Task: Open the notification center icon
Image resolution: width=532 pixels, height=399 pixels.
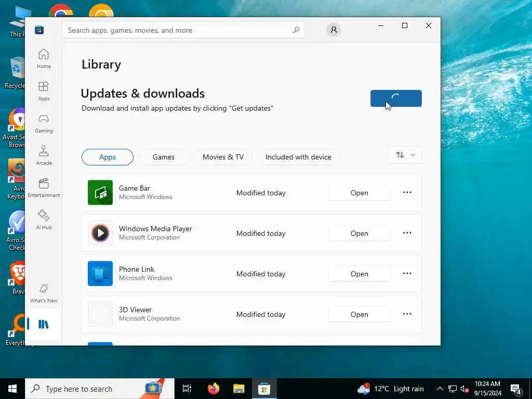Action: point(516,389)
